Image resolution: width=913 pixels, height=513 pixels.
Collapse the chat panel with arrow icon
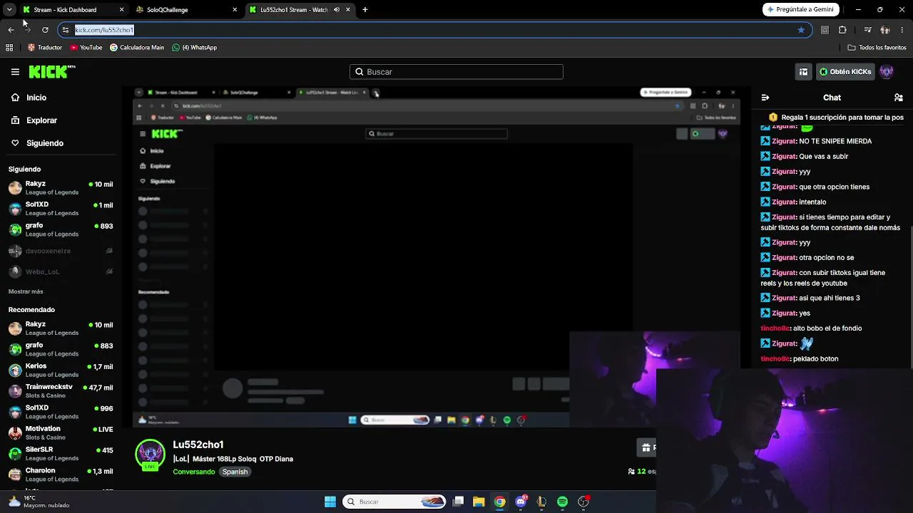tap(765, 98)
